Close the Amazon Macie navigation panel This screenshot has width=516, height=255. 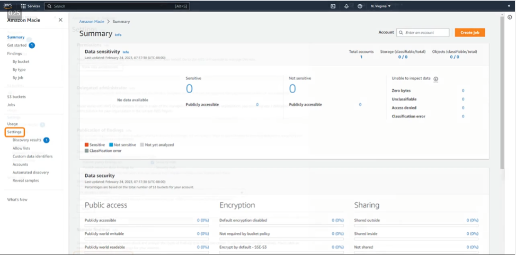coord(60,20)
